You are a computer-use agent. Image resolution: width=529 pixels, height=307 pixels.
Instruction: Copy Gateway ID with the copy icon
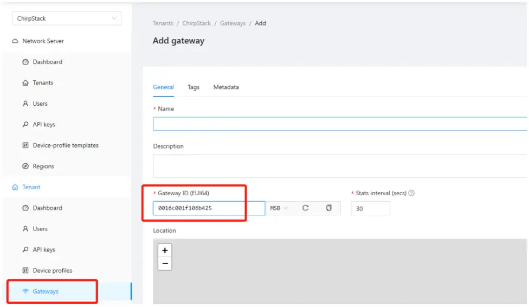tap(328, 208)
